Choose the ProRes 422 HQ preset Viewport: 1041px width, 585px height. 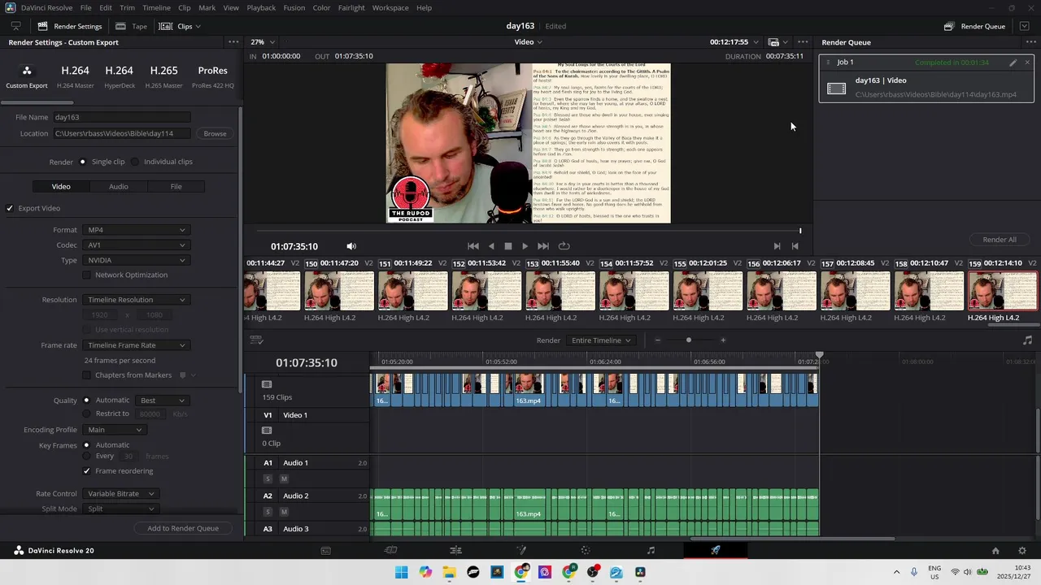coord(213,77)
